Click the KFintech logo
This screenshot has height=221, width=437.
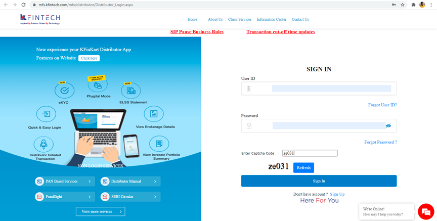coord(40,19)
